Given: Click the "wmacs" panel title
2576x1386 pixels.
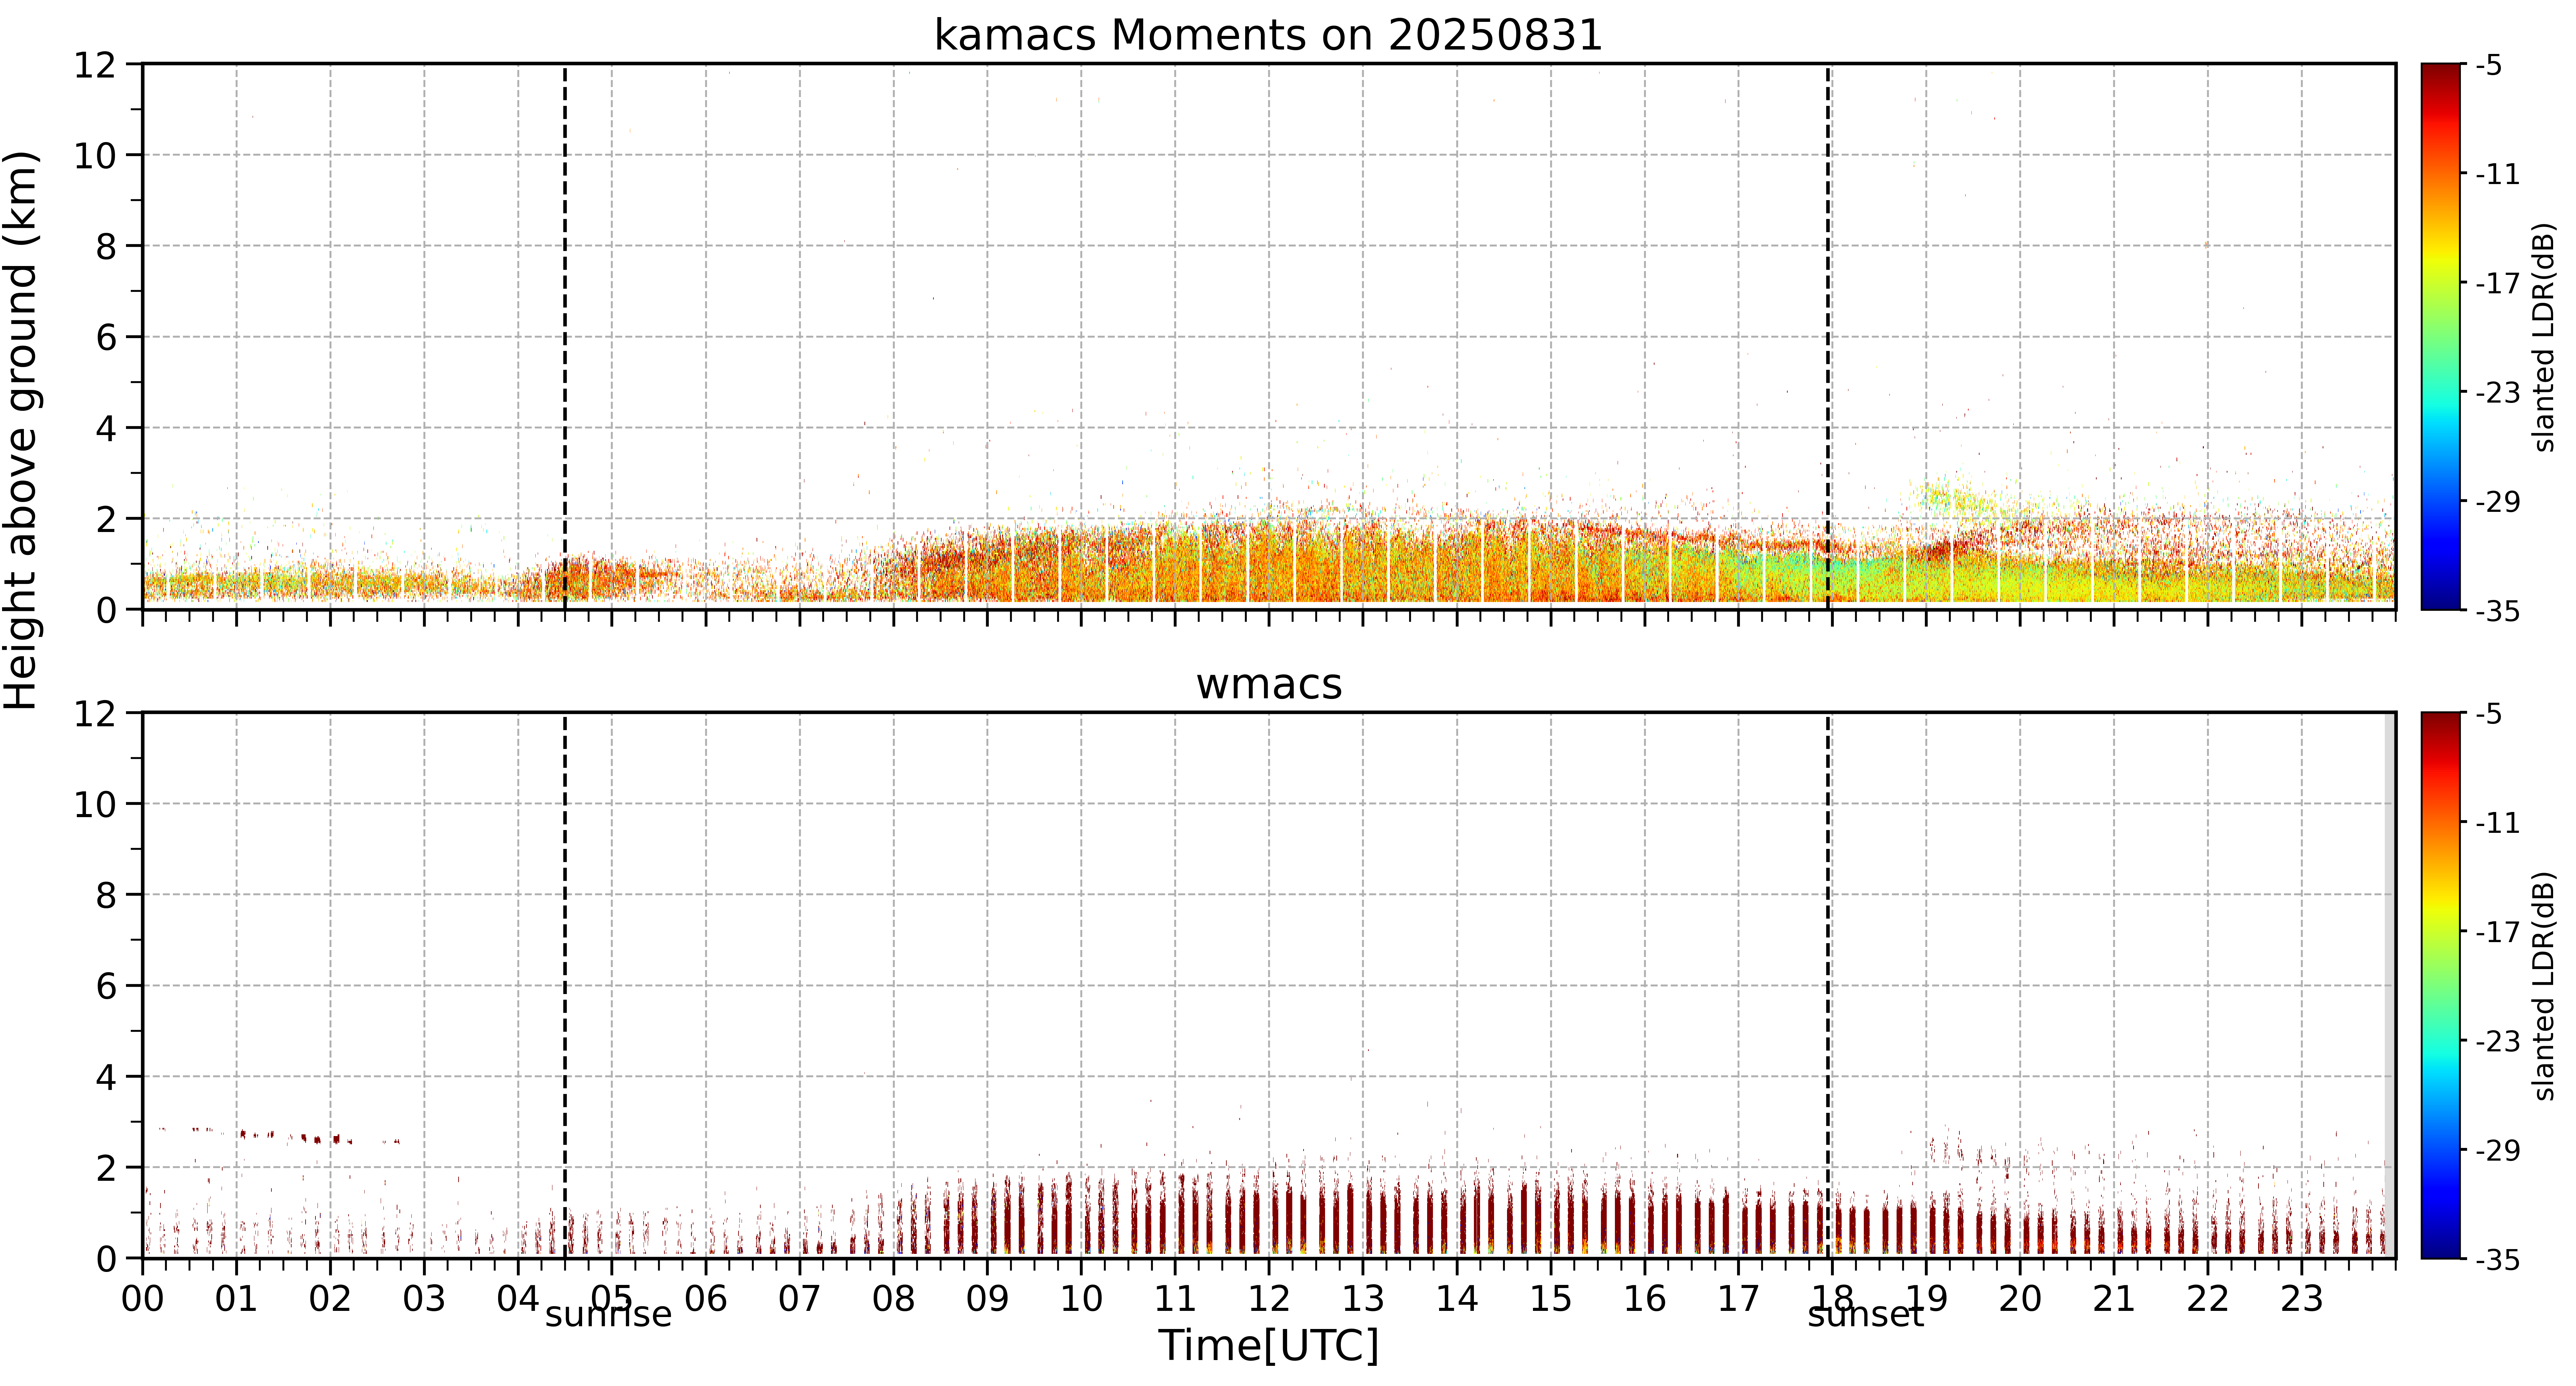Looking at the screenshot, I should point(1269,685).
